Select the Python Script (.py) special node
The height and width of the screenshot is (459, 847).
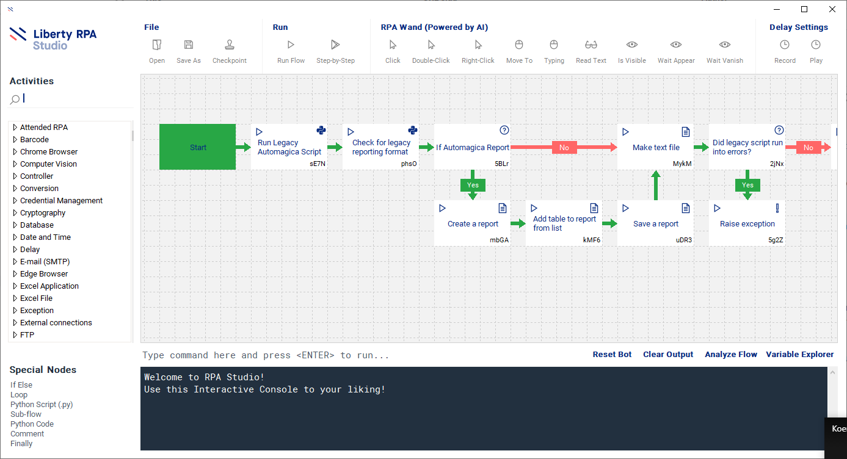[42, 405]
